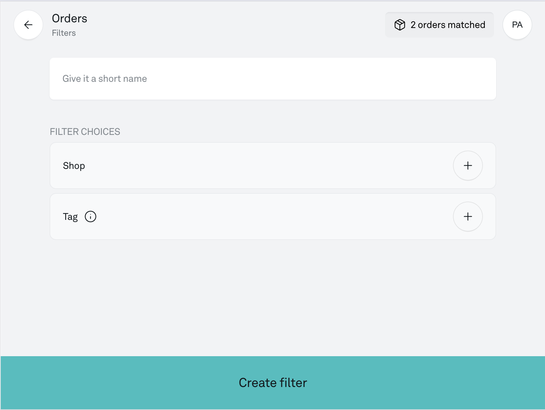545x410 pixels.
Task: Expand the Shop filter choice row
Action: (x=272, y=166)
